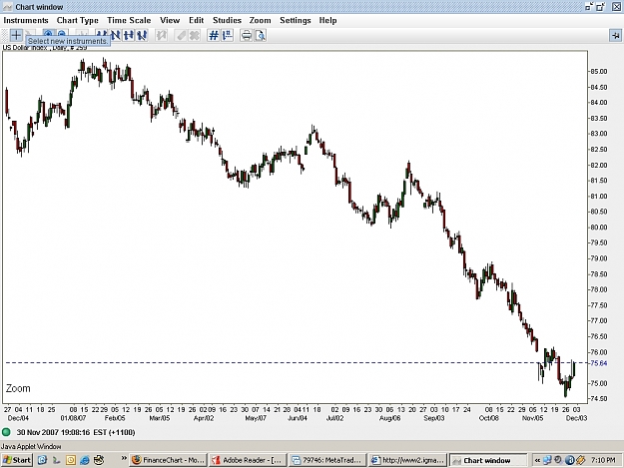This screenshot has height=468, width=624.
Task: Open print preview page icon
Action: 261,35
